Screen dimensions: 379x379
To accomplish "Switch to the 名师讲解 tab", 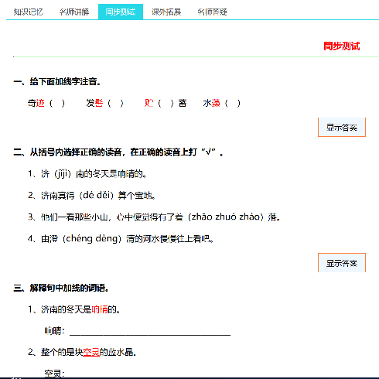I will click(74, 12).
